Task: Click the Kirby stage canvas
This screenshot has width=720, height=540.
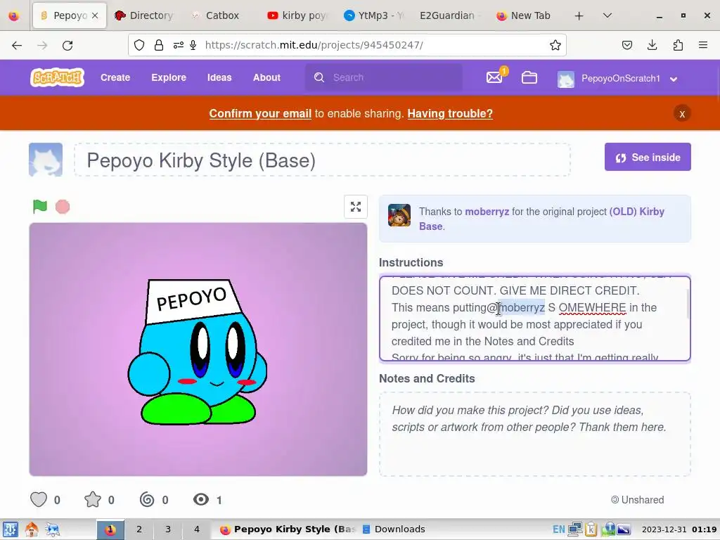Action: [198, 349]
